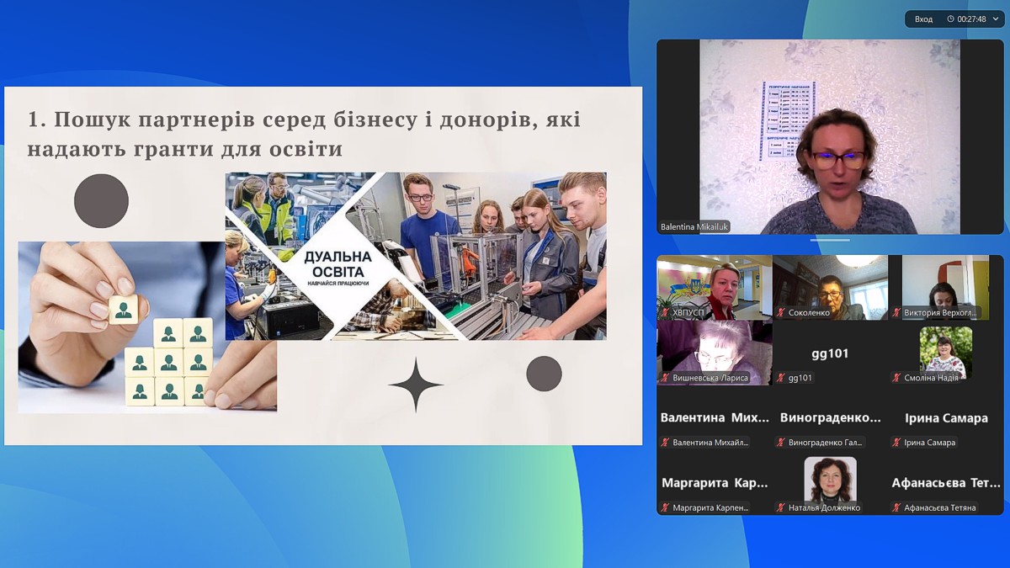The height and width of the screenshot is (568, 1010).
Task: Click the large Маргарита Кар... tile name
Action: coord(715,483)
